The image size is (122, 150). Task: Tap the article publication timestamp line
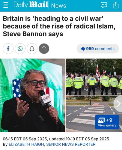point(56,139)
